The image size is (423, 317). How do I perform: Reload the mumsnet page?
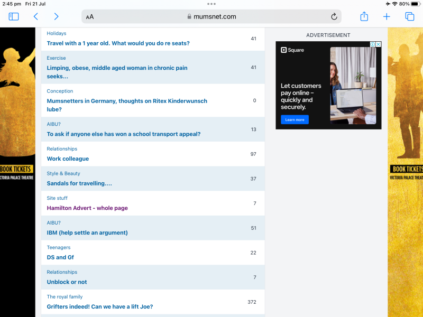click(334, 16)
